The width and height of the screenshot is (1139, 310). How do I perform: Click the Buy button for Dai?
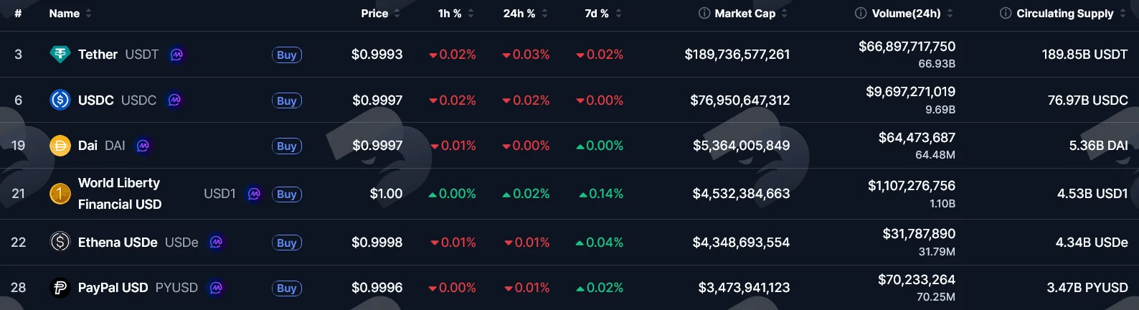[287, 146]
